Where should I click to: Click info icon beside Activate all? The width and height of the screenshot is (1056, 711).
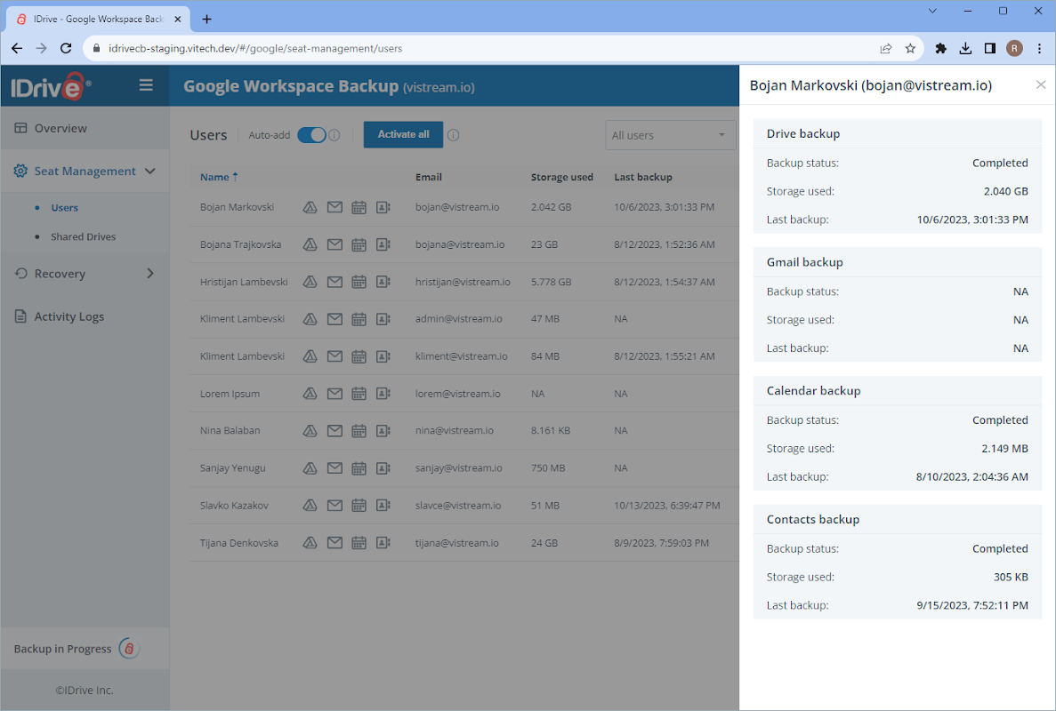453,135
